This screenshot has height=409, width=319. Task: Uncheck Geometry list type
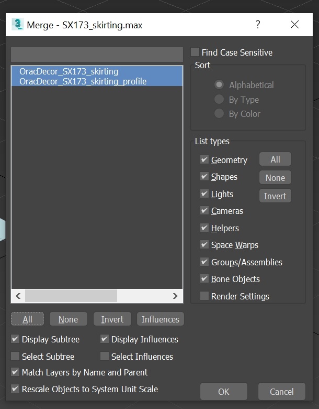tap(204, 159)
